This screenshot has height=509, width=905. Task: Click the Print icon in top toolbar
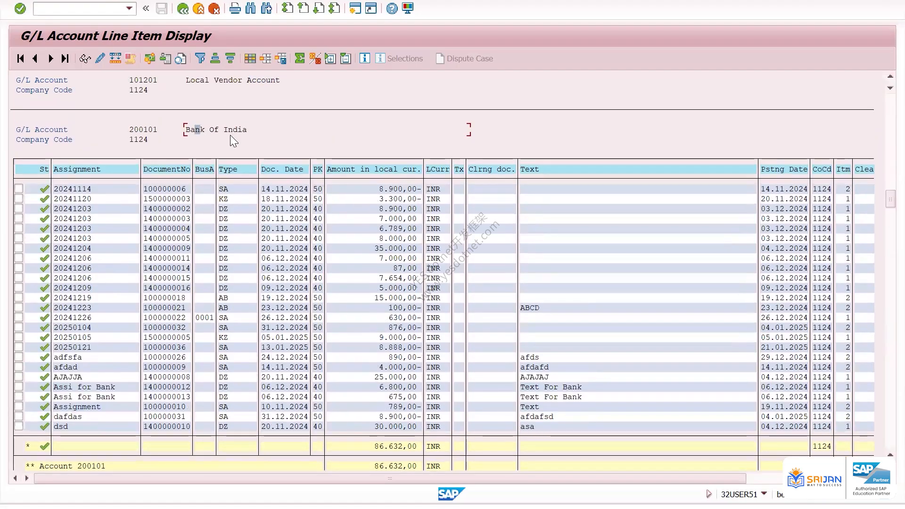click(235, 8)
